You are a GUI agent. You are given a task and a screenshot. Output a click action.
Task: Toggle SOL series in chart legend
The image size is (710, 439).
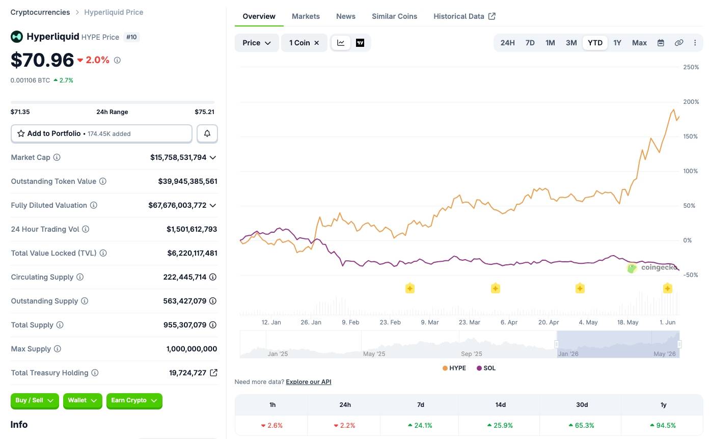coord(486,368)
